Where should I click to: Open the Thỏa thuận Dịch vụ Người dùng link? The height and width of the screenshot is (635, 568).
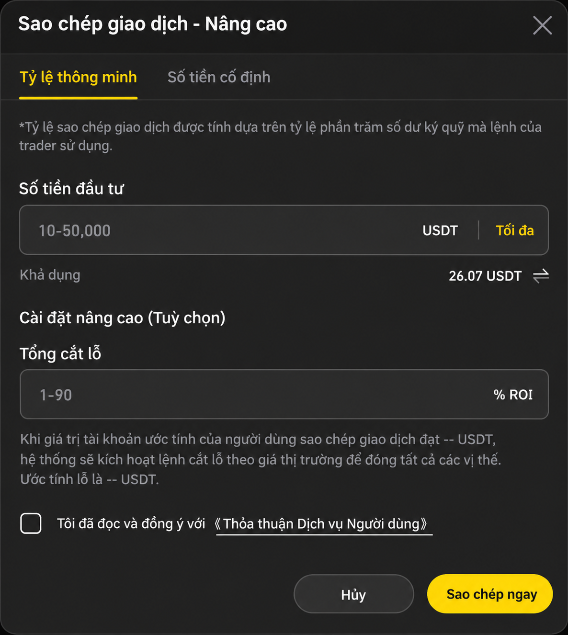(321, 523)
